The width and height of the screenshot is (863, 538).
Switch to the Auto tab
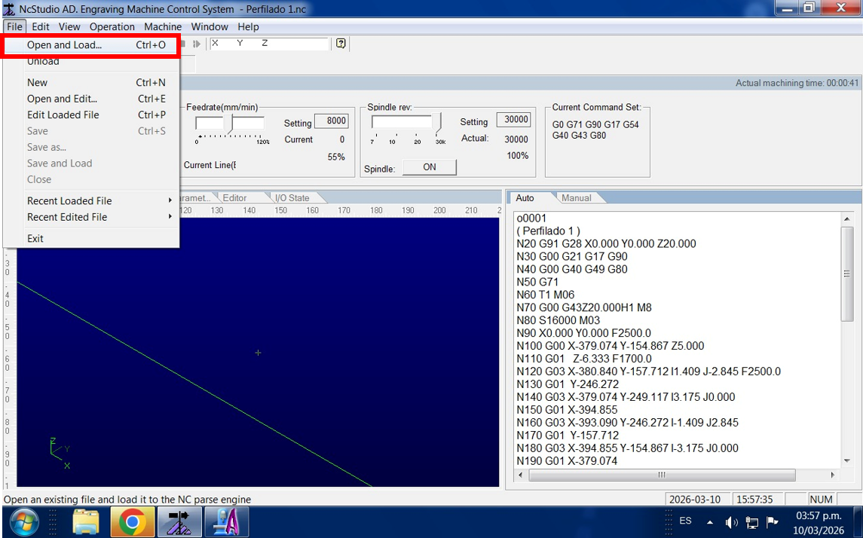[x=525, y=198]
